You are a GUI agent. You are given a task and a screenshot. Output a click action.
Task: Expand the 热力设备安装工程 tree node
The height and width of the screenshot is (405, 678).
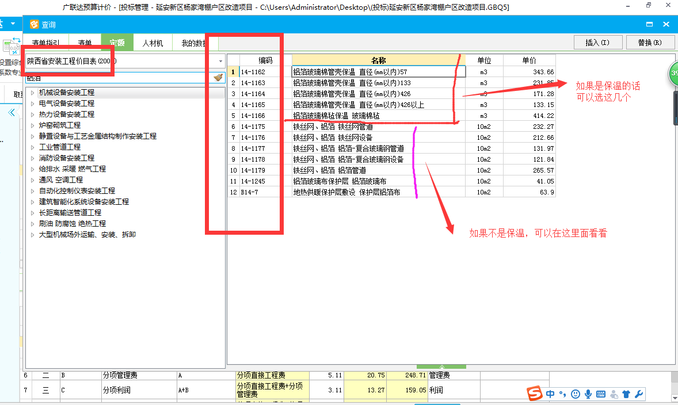click(32, 114)
